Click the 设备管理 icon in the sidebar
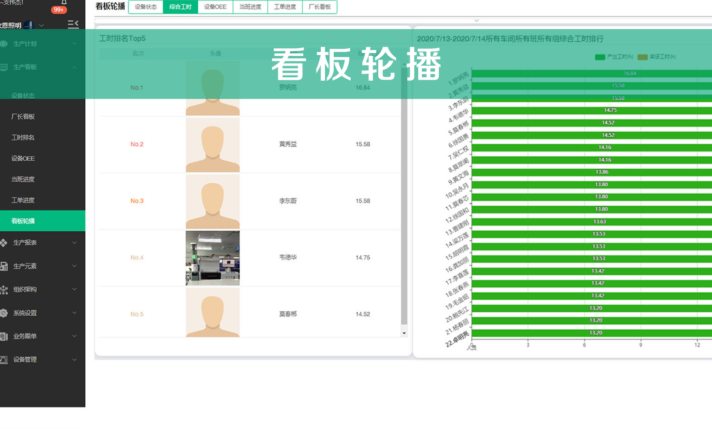Screen dimensions: 712x429 click(4, 360)
